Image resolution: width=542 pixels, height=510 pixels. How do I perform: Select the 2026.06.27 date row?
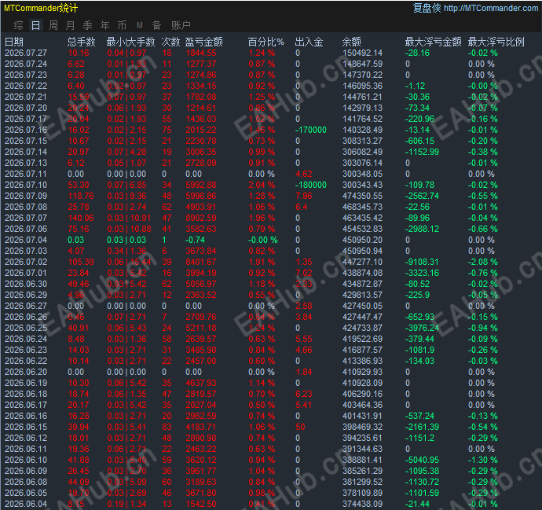click(x=26, y=306)
